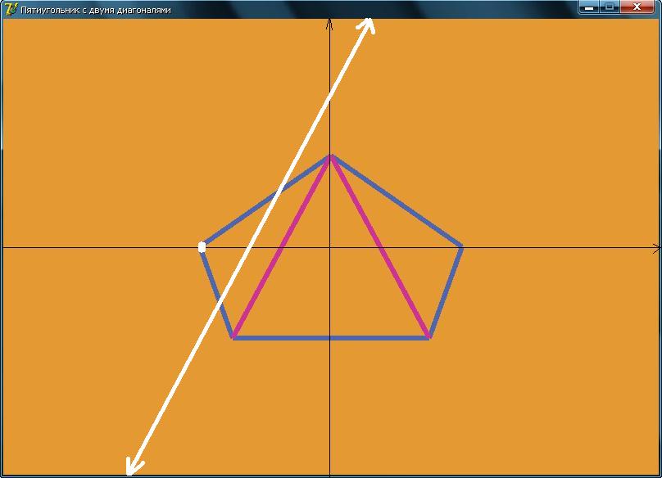Viewport: 662px width, 478px height.
Task: Click the middle of right magenta diagonal
Action: (x=379, y=246)
